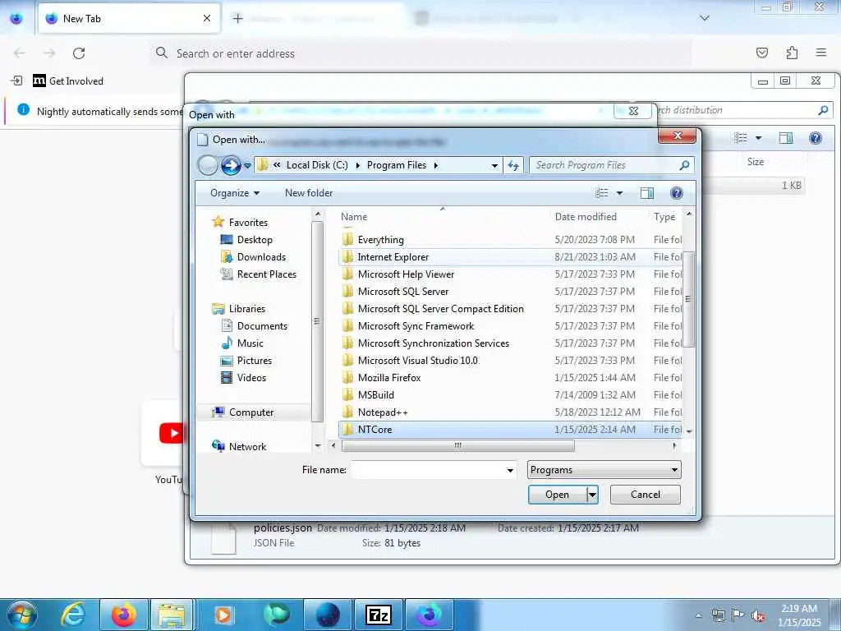
Task: Open Firefox from the taskbar
Action: click(123, 615)
